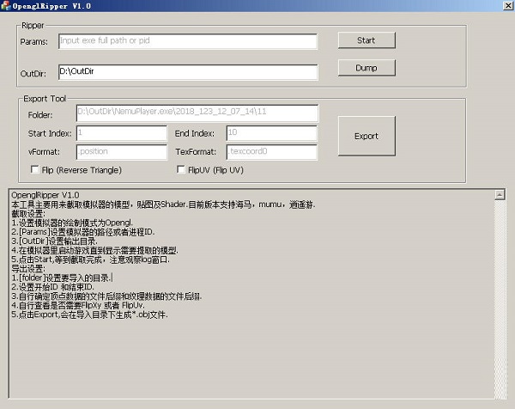
Task: Click the log line mentioning Shader and mumu
Action: tap(163, 204)
